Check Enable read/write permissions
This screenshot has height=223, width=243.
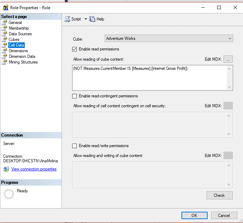(x=74, y=146)
